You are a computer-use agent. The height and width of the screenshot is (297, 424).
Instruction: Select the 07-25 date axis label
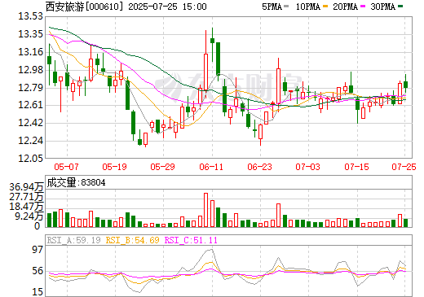point(404,167)
